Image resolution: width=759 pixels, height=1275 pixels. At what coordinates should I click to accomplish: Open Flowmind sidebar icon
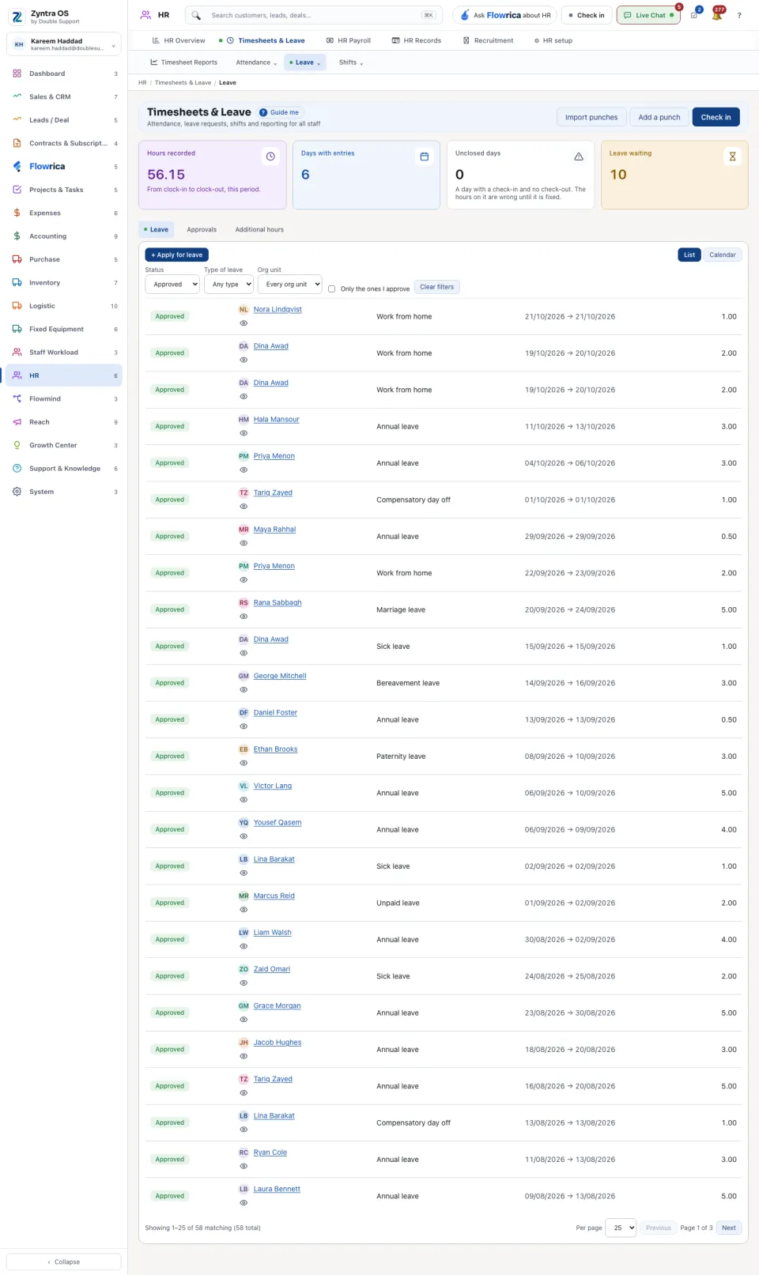[17, 398]
